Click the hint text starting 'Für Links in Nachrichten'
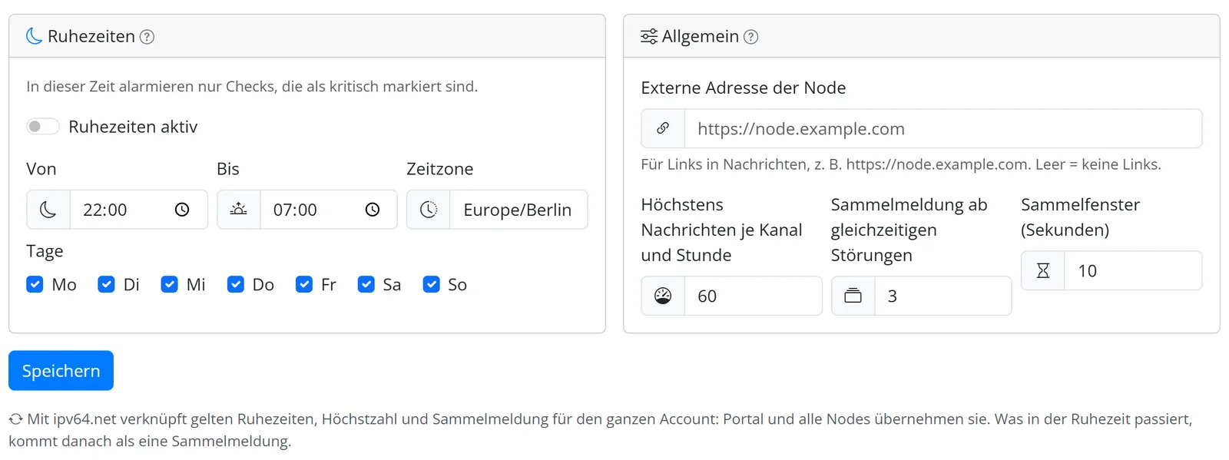This screenshot has height=460, width=1229. click(901, 164)
